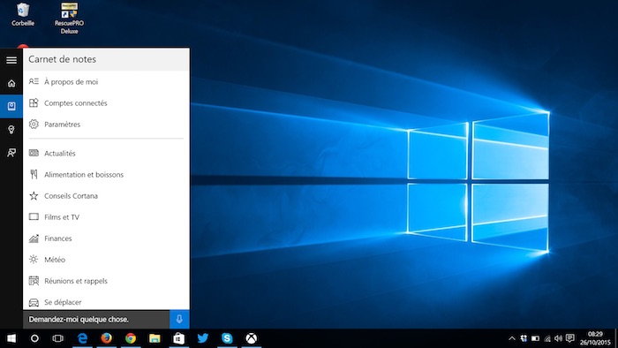Select RescuePRO Deluxe desktop shortcut
Screen dimensions: 618x348
point(69,19)
